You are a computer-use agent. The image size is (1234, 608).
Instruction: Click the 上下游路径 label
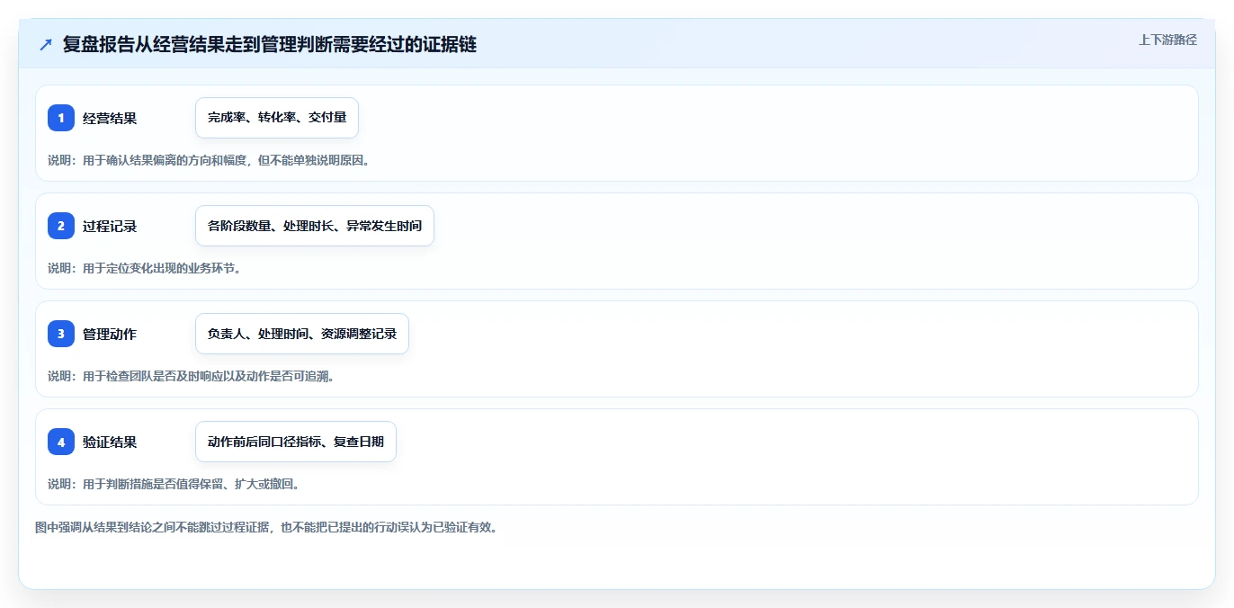coord(1167,40)
